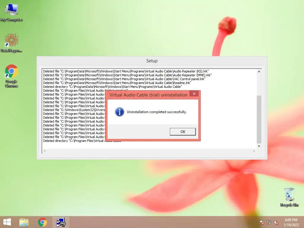This screenshot has width=304, height=228.
Task: Select log line ending "Readme.lnk"
Action: [x=117, y=83]
